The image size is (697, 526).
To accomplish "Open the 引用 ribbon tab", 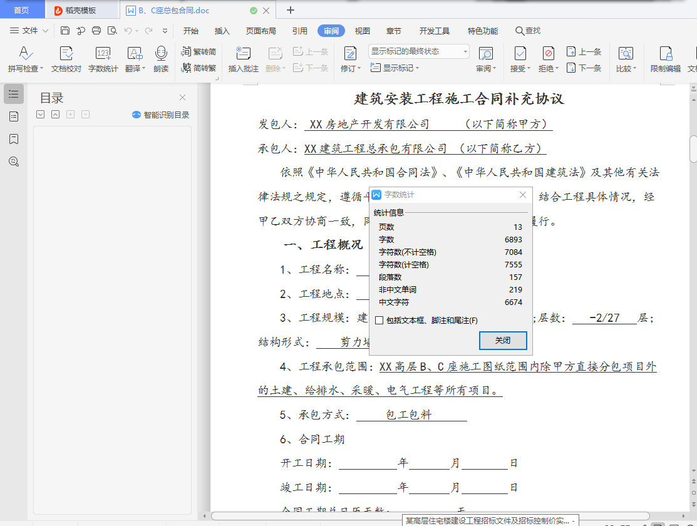I will (299, 31).
